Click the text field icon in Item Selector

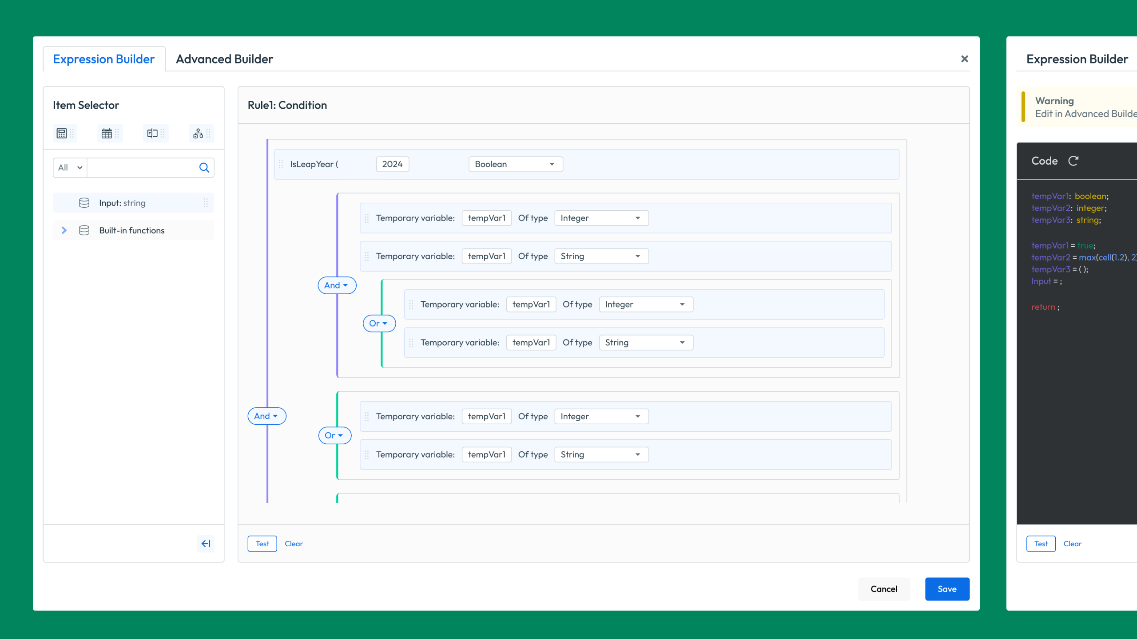tap(152, 133)
